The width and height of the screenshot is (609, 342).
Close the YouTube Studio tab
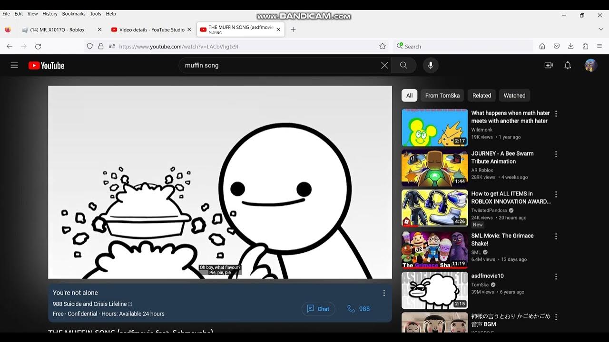pos(189,29)
